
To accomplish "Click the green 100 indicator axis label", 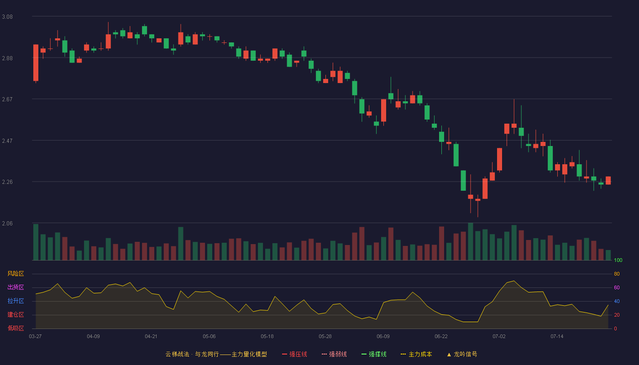I will [x=618, y=260].
